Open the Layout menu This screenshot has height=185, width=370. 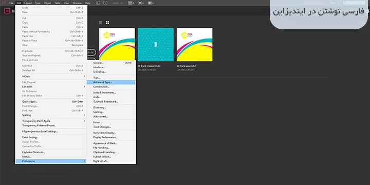[x=28, y=3]
